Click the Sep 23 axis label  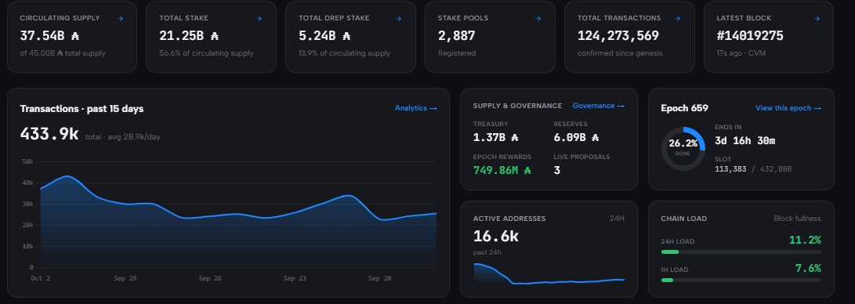pos(295,278)
